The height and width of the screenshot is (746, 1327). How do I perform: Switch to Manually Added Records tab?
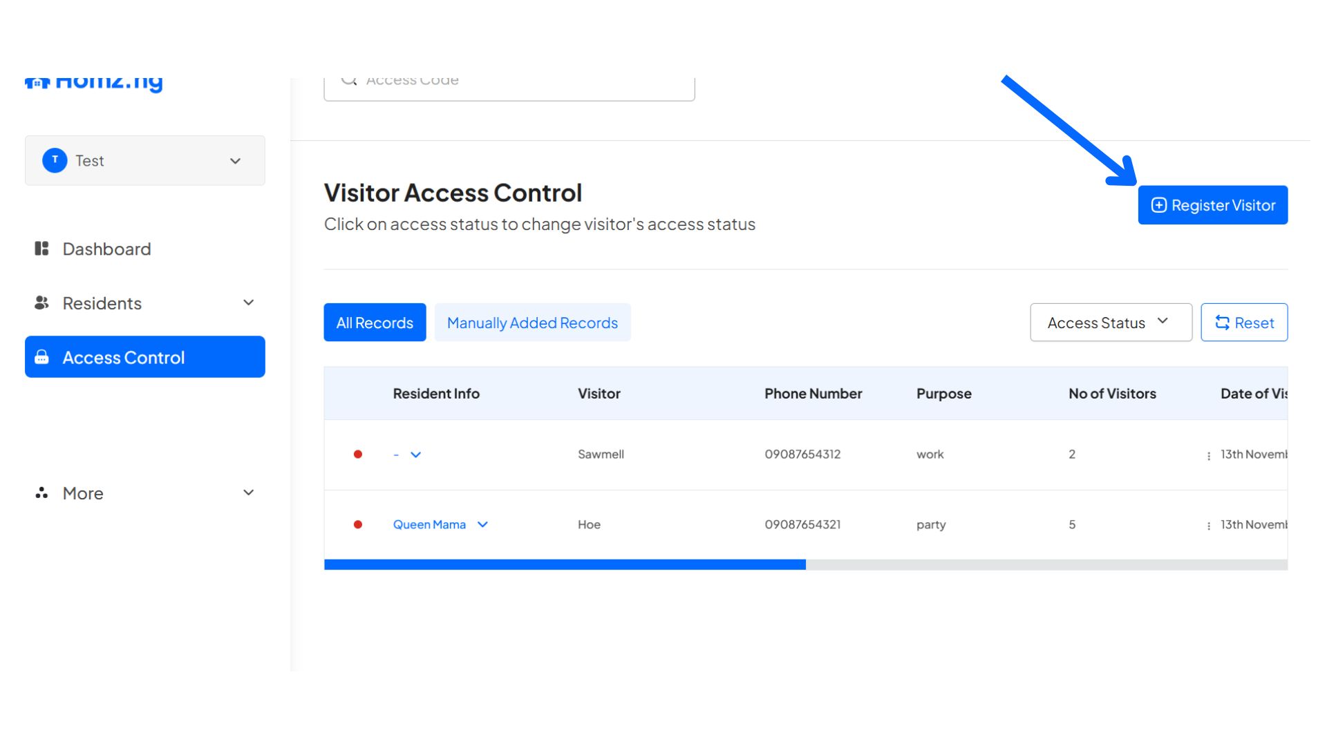point(533,322)
